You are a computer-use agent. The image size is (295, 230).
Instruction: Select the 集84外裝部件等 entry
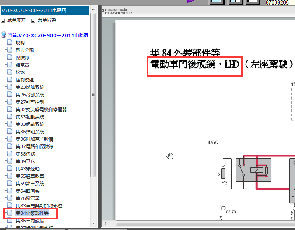(32, 213)
